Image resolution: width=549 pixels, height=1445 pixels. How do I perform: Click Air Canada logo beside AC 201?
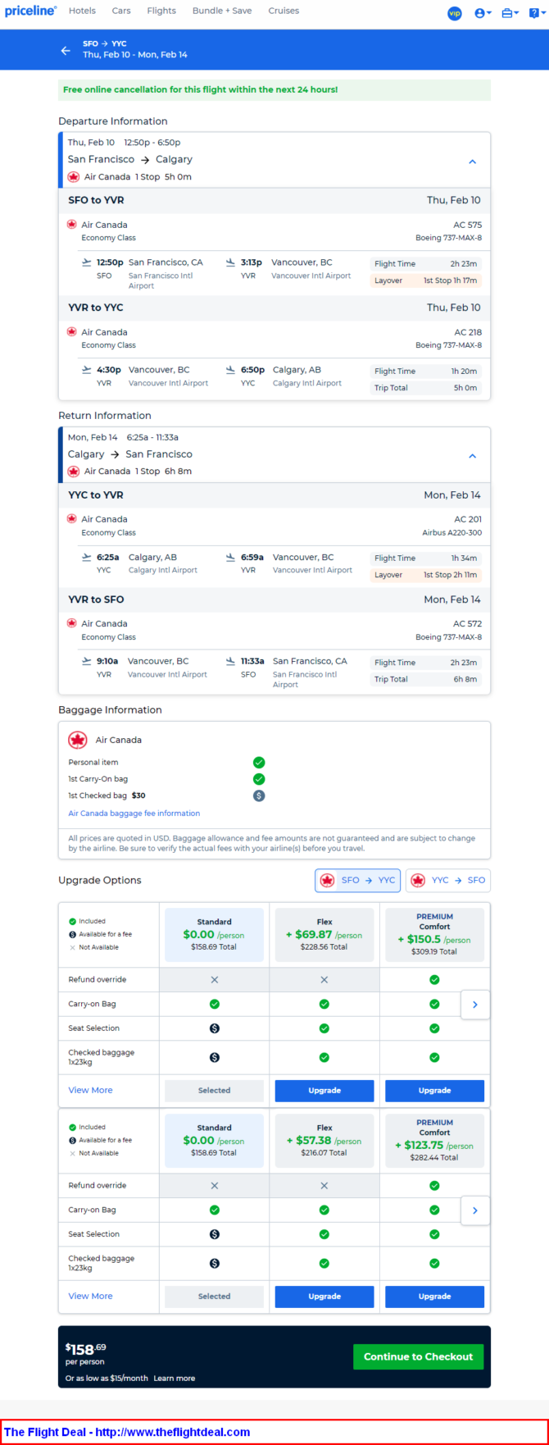coord(72,518)
